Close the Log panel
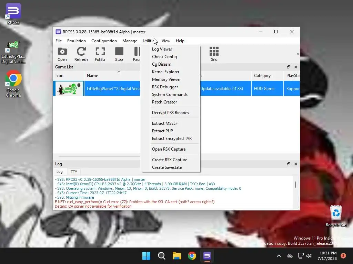The width and height of the screenshot is (353, 264). tap(295, 164)
